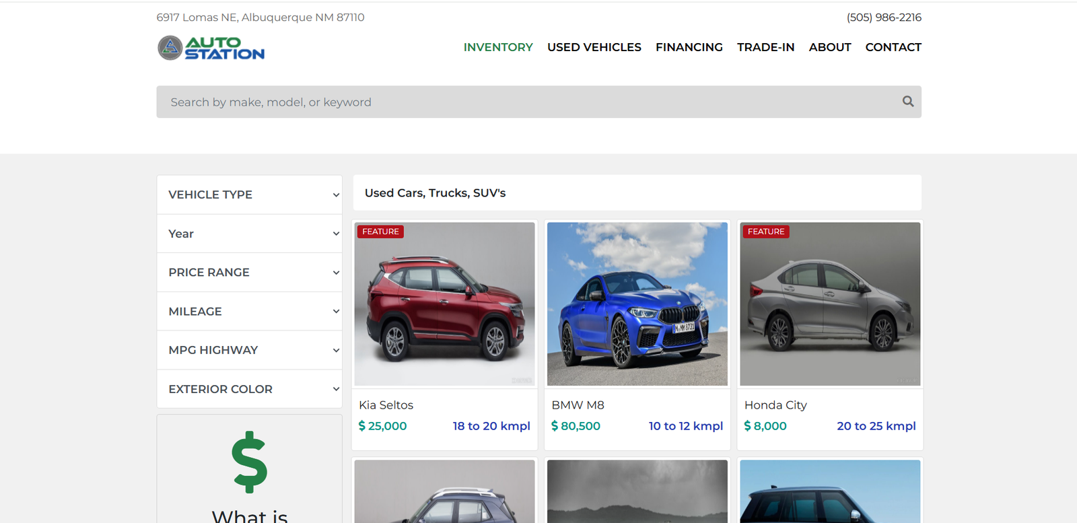The width and height of the screenshot is (1077, 523).
Task: Click the BMW M8 title link
Action: [578, 405]
